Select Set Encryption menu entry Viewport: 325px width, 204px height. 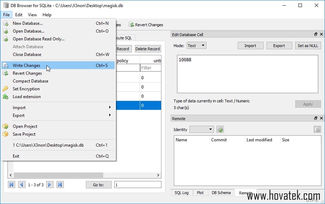tap(58, 89)
